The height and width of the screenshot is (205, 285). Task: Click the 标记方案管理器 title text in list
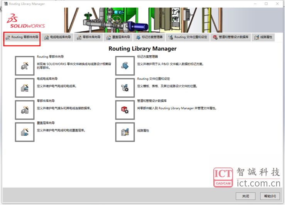click(x=147, y=57)
